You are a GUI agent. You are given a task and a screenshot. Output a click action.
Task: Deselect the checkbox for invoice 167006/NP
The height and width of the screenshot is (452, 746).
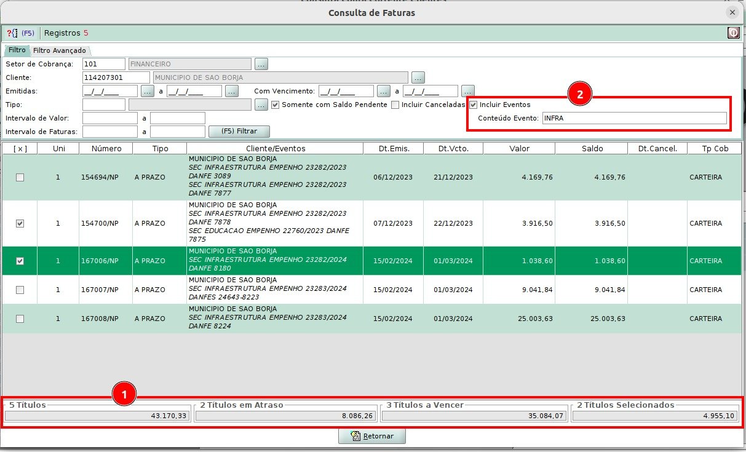coord(20,261)
